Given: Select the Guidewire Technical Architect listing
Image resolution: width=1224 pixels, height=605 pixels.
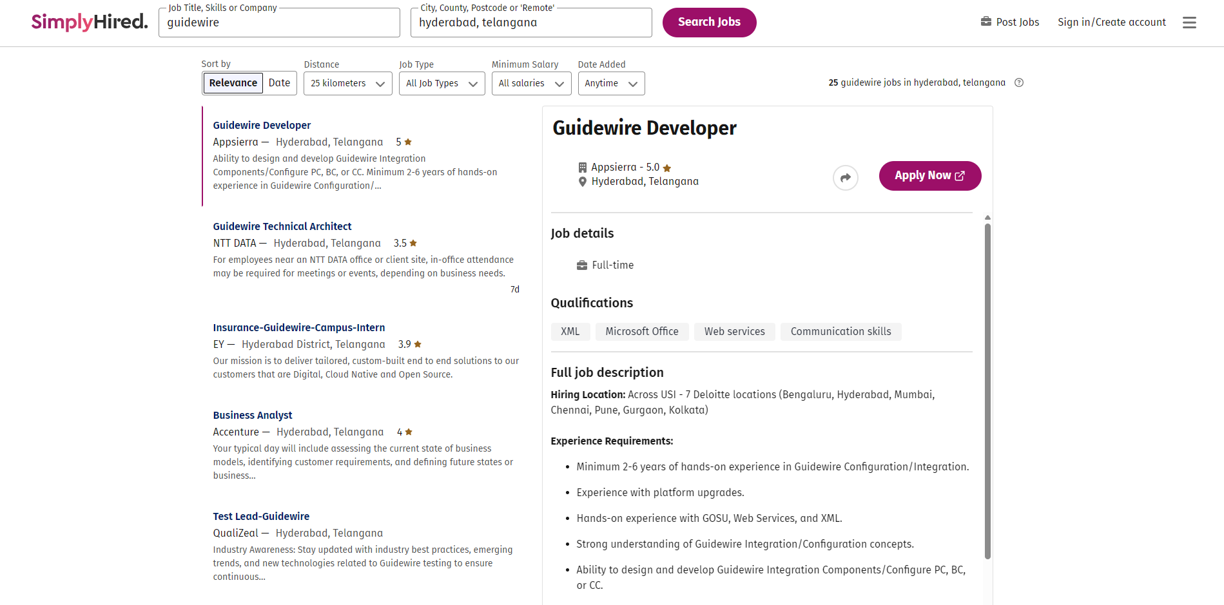Looking at the screenshot, I should click(x=282, y=226).
